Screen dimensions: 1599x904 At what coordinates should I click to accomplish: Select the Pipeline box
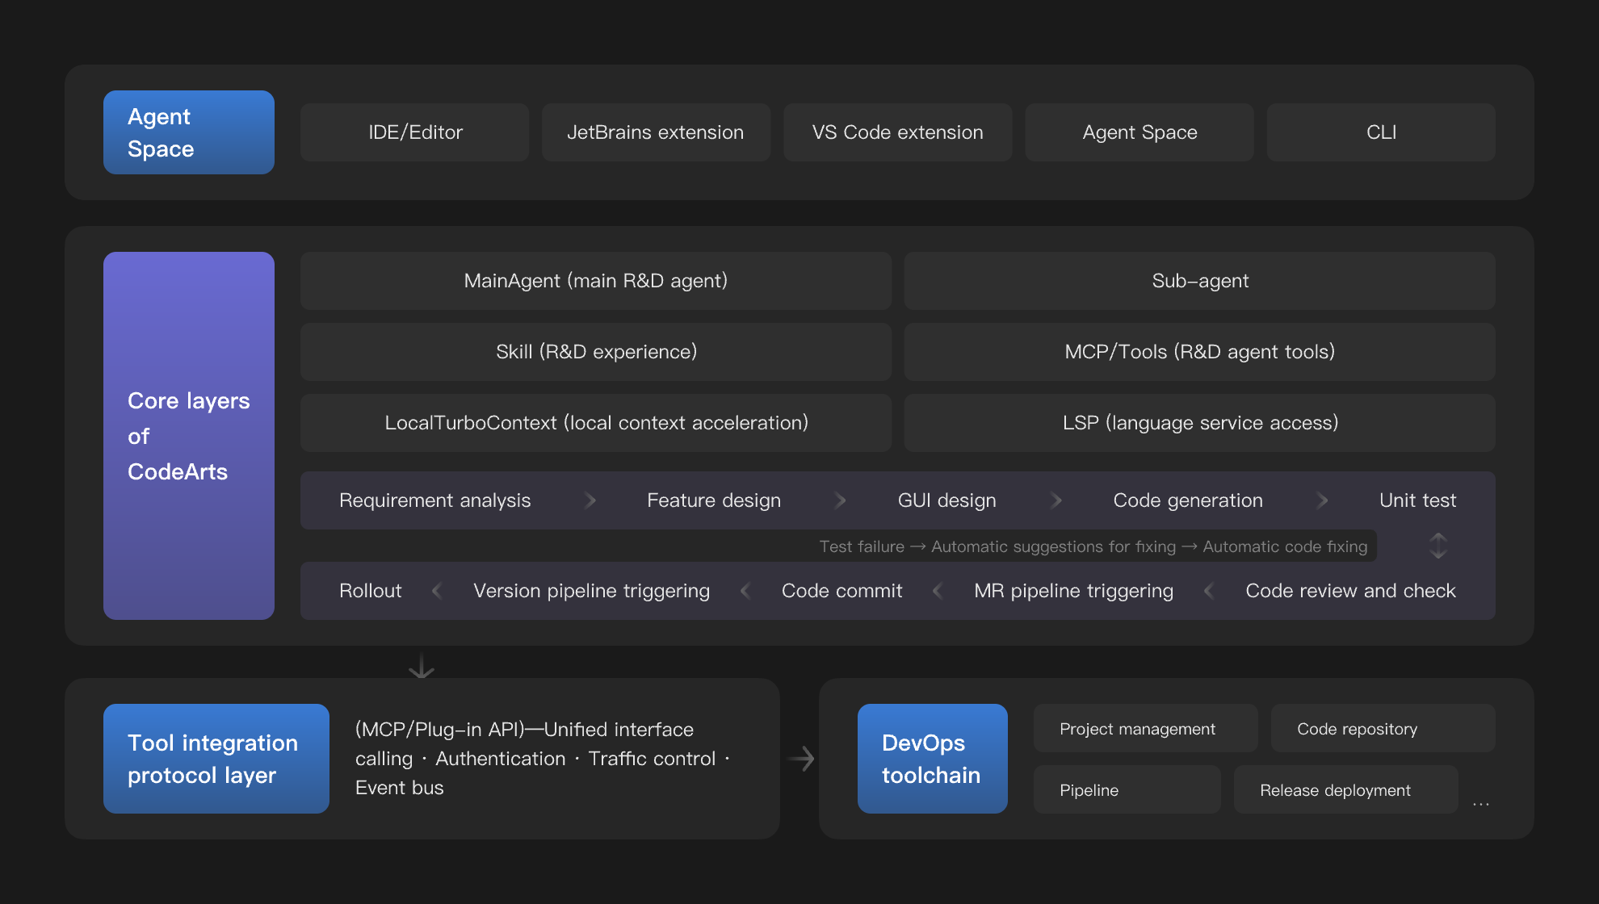pyautogui.click(x=1127, y=789)
